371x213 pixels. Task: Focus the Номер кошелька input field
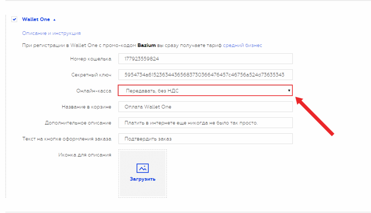pyautogui.click(x=205, y=59)
